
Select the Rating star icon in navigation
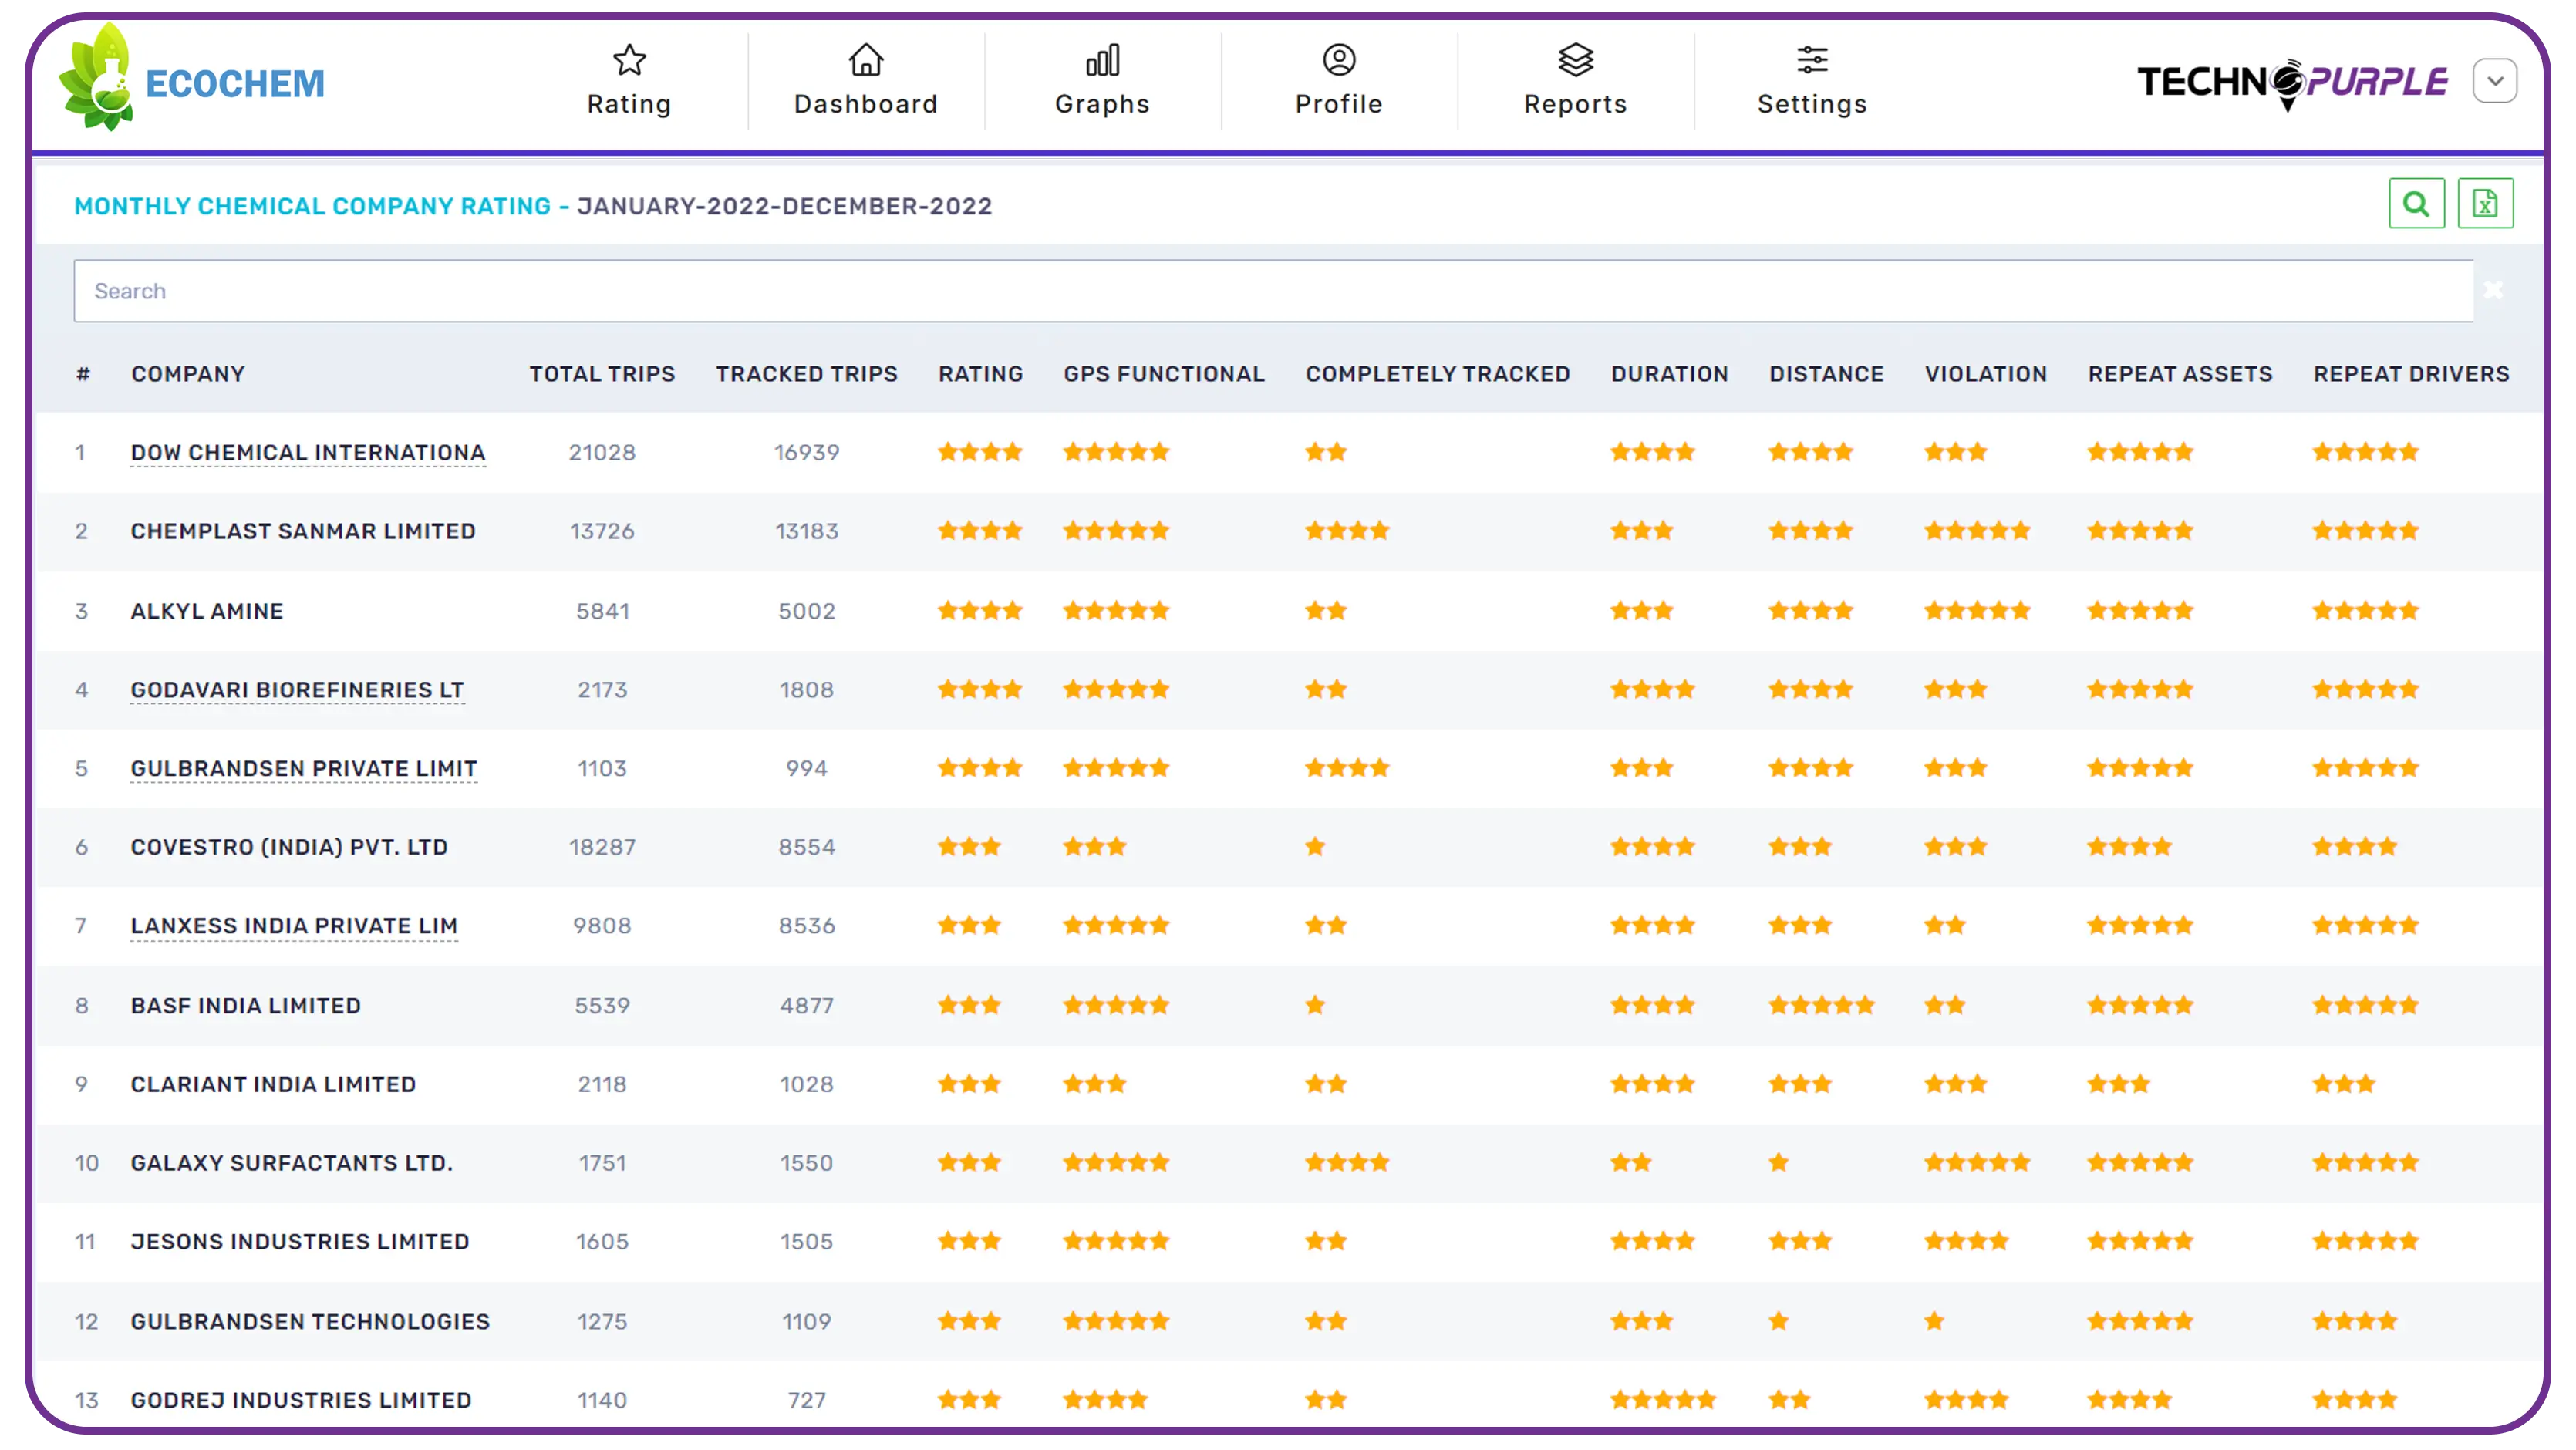point(629,60)
